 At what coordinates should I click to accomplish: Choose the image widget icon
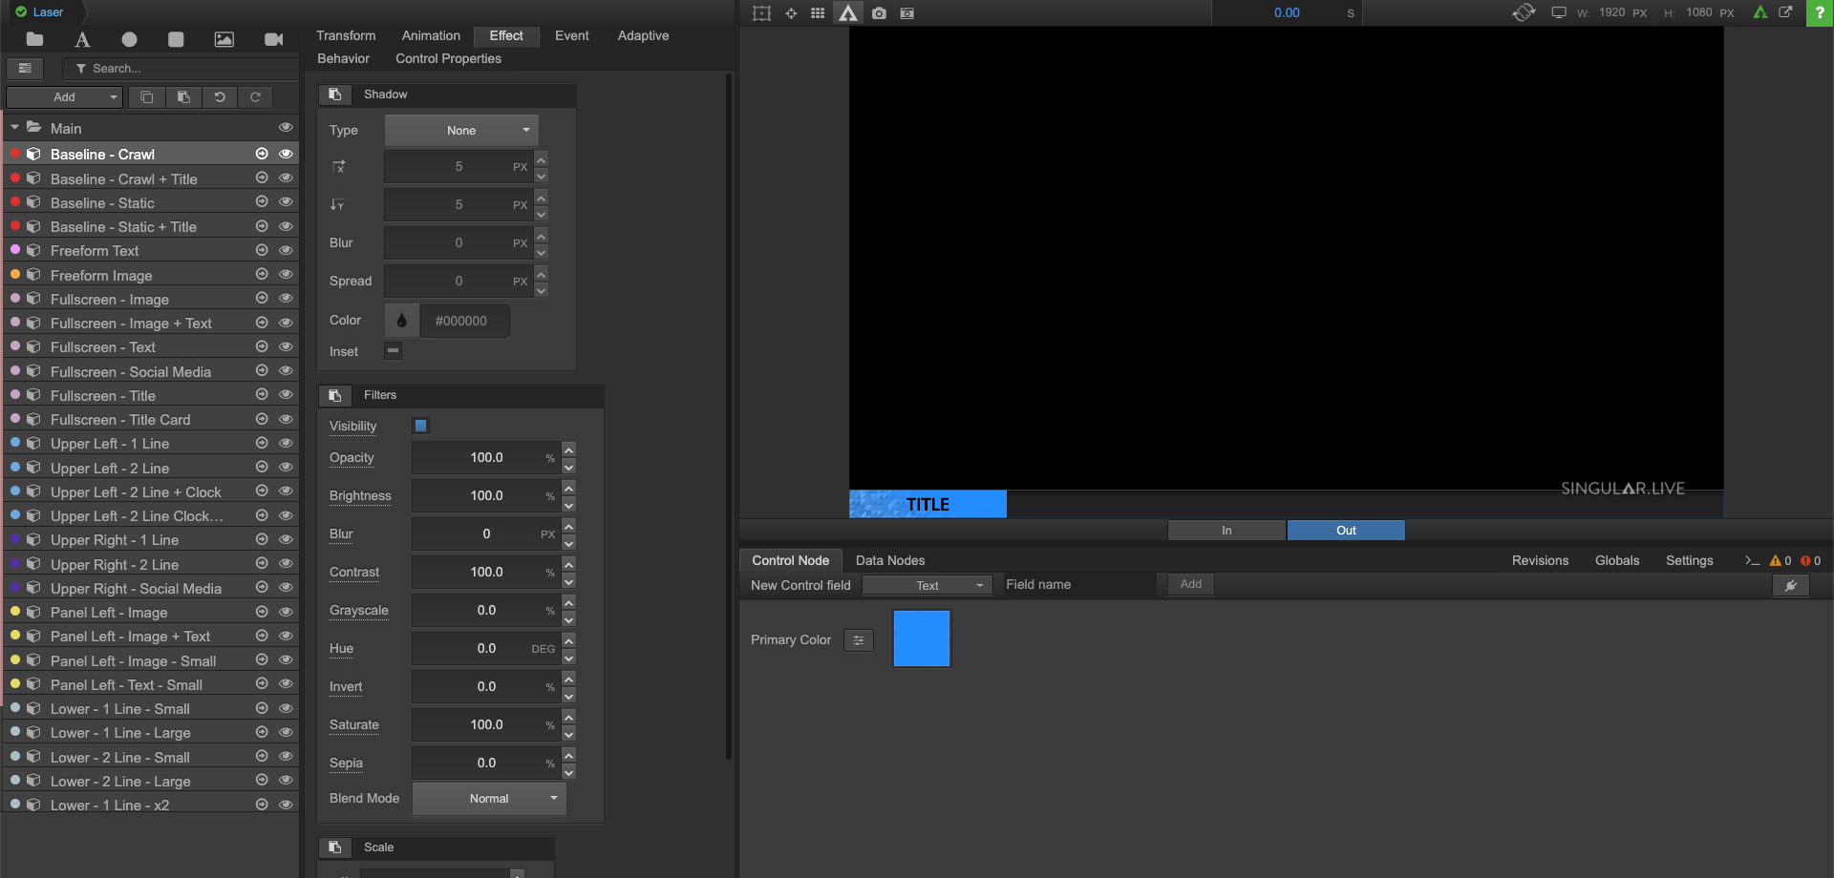click(224, 39)
